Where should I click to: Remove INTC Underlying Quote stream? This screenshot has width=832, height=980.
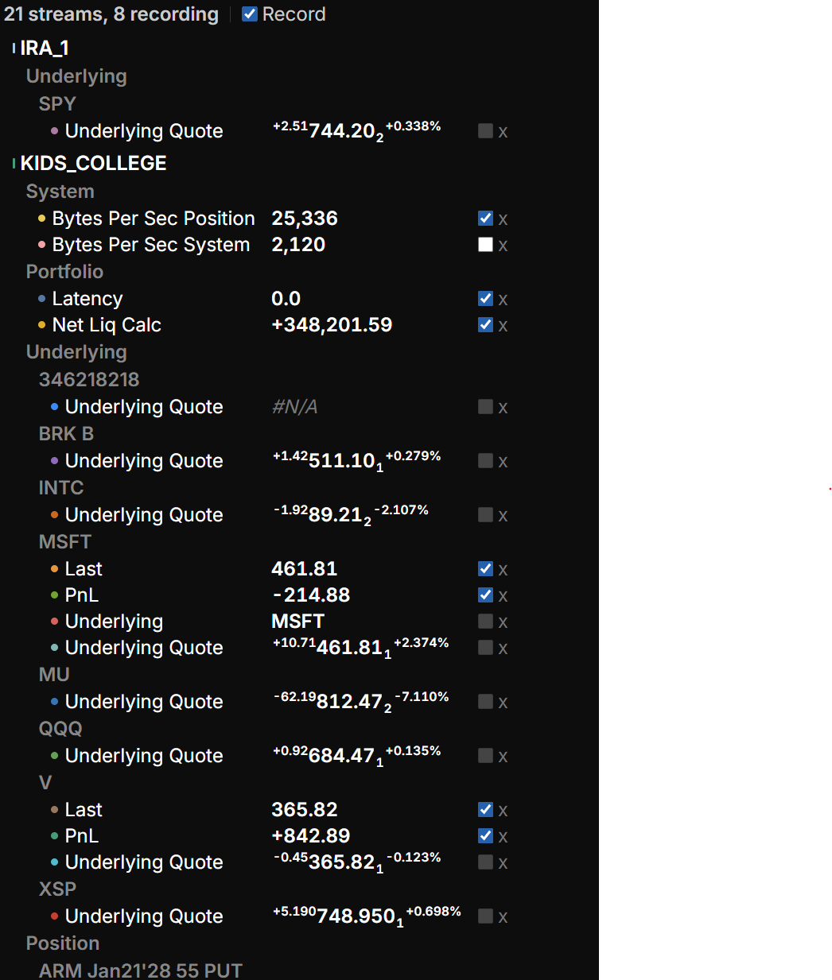click(503, 516)
